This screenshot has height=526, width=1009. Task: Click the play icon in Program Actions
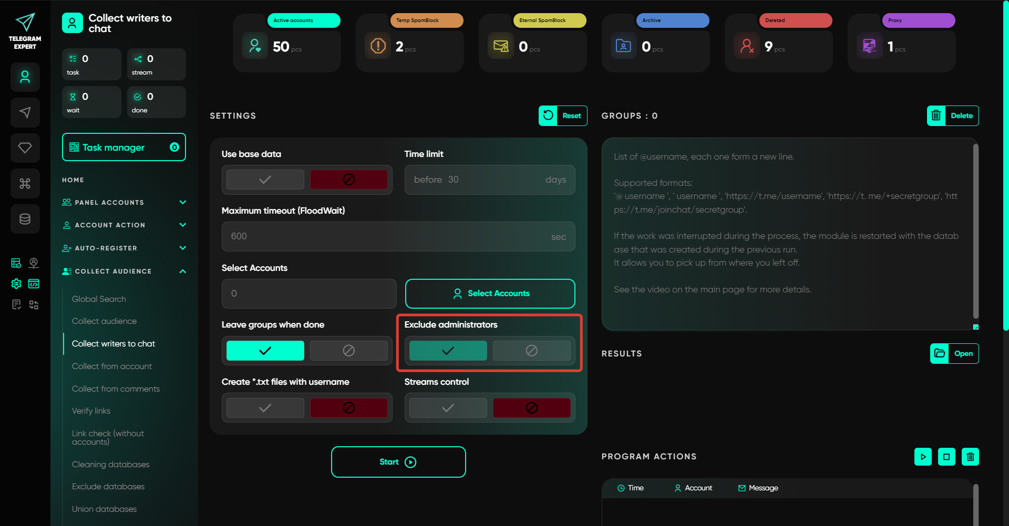click(923, 457)
